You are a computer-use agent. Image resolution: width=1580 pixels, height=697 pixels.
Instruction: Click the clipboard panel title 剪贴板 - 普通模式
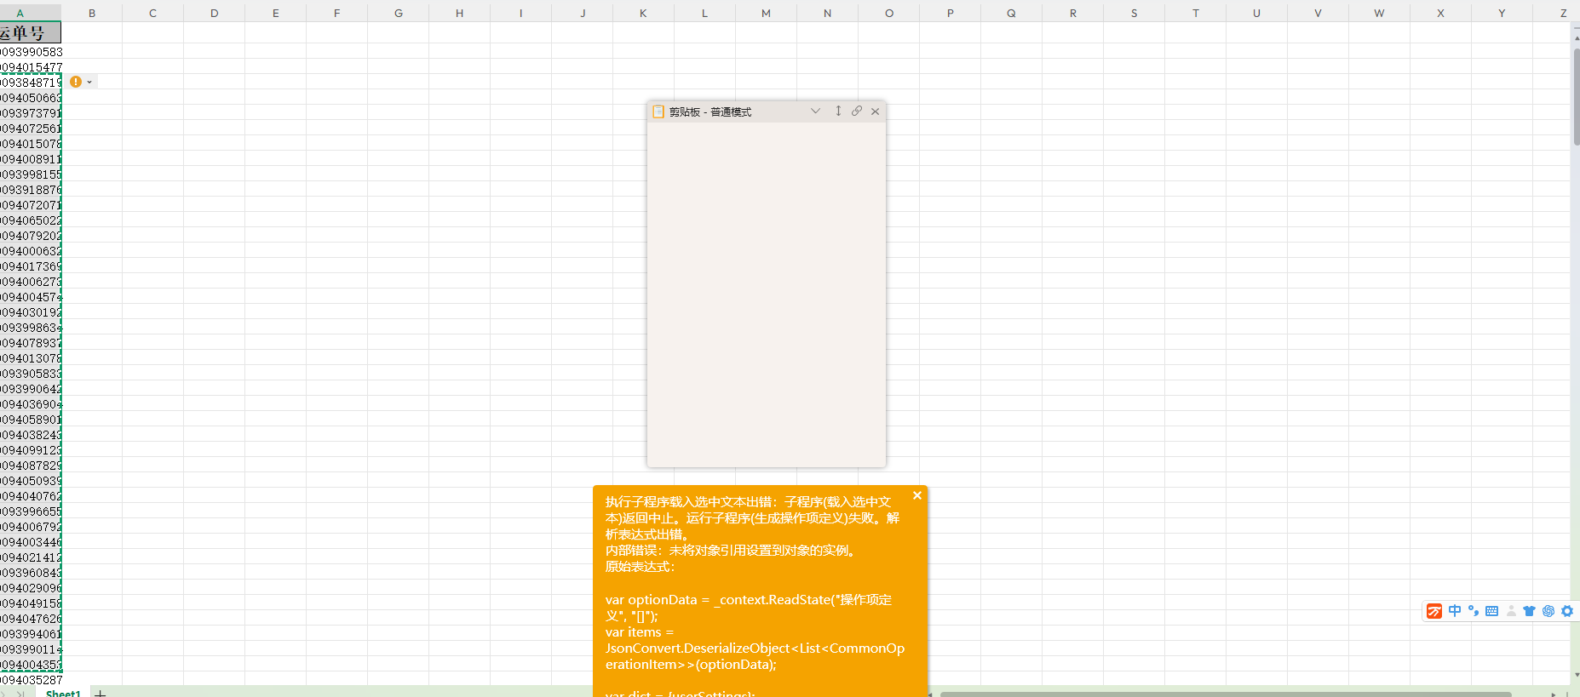click(710, 111)
